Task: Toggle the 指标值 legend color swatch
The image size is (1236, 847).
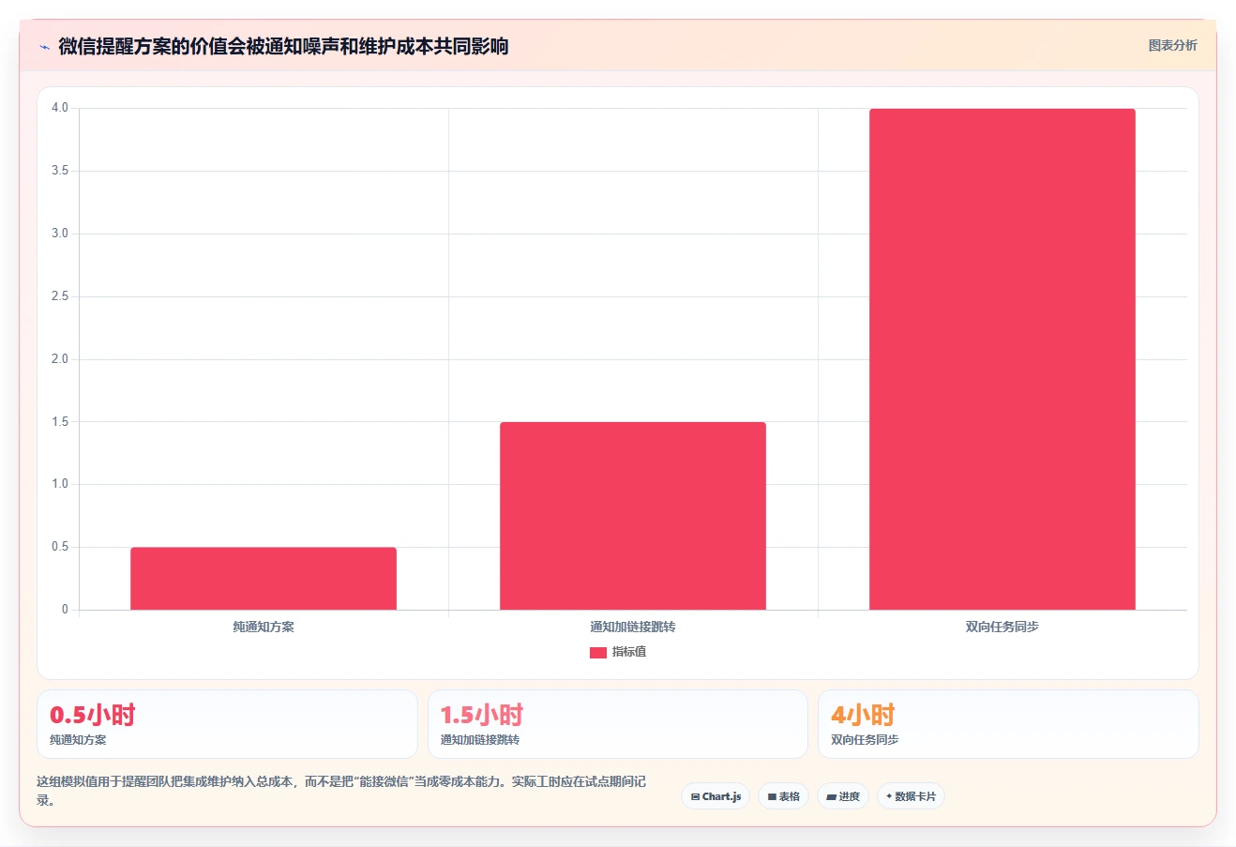Action: [597, 652]
